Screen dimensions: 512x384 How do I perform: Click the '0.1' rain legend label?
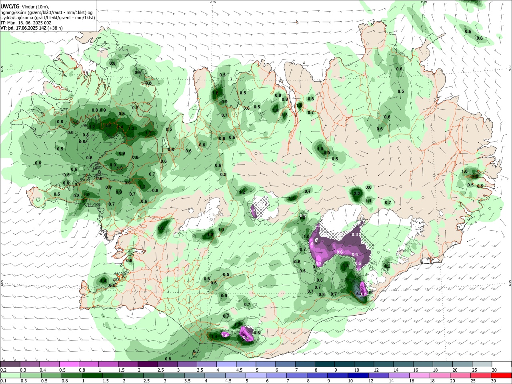[x=3, y=381]
